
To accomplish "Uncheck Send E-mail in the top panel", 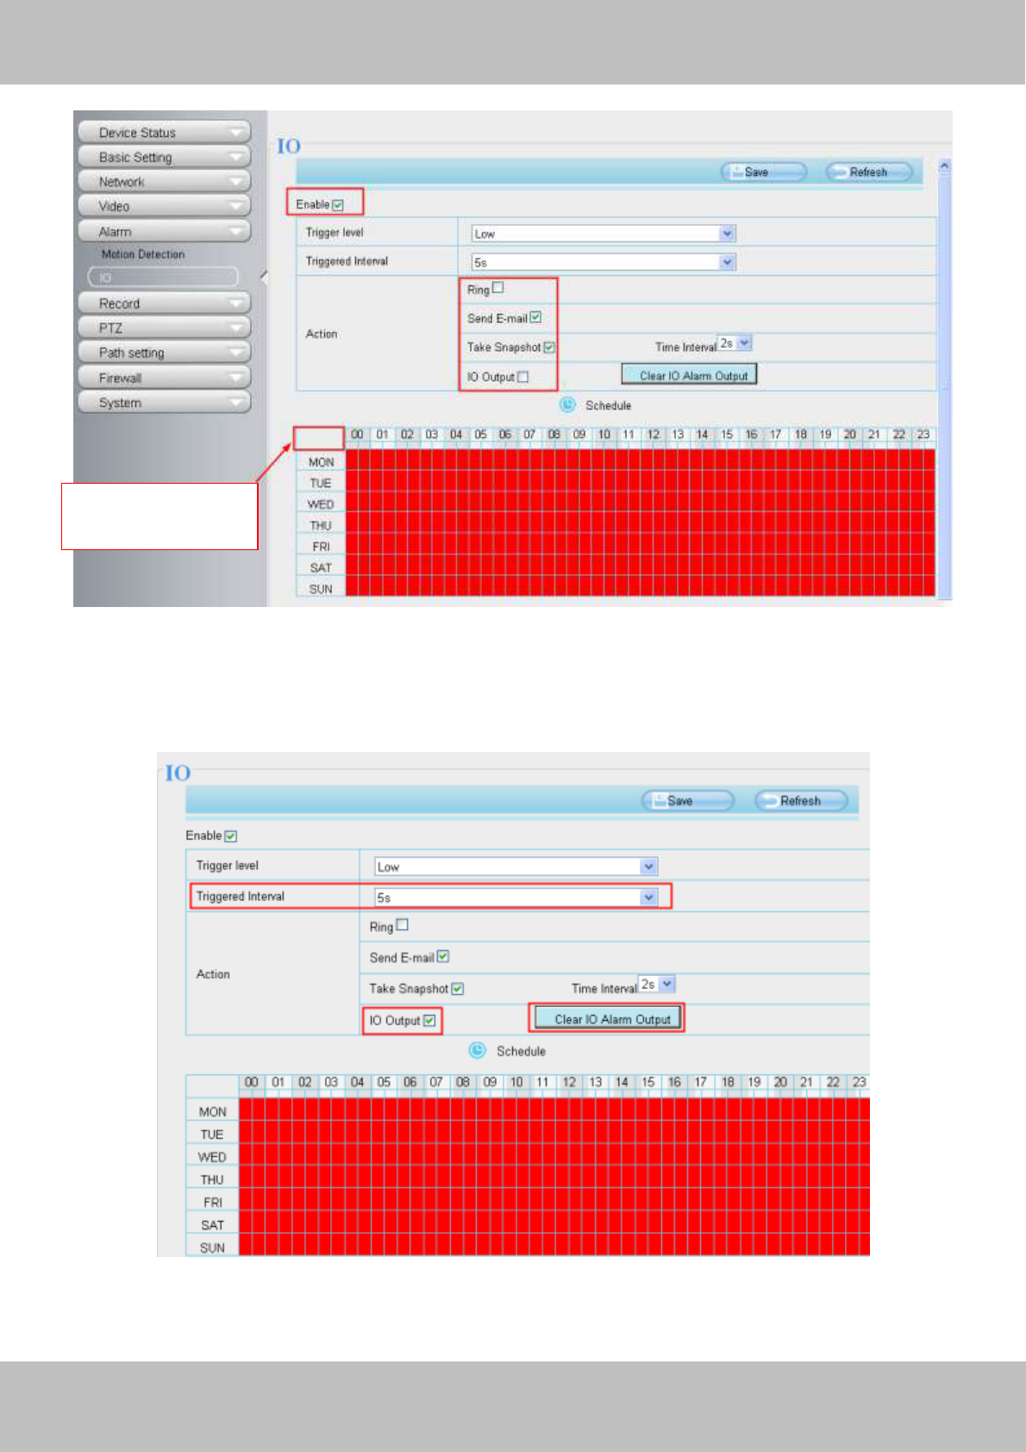I will click(x=535, y=317).
